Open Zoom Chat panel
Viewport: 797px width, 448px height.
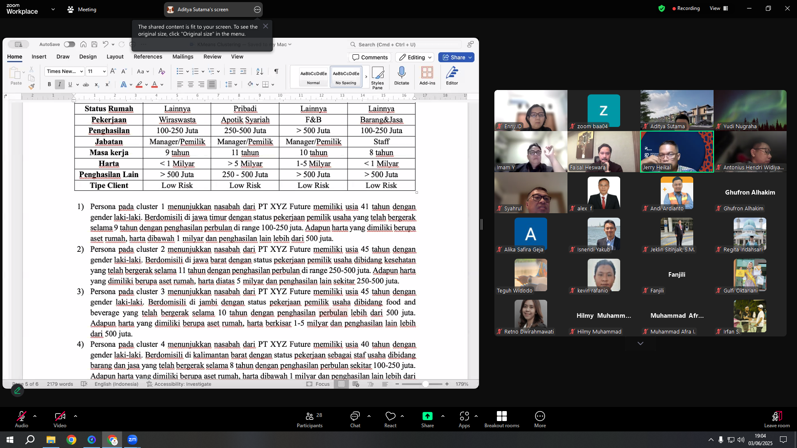click(355, 419)
